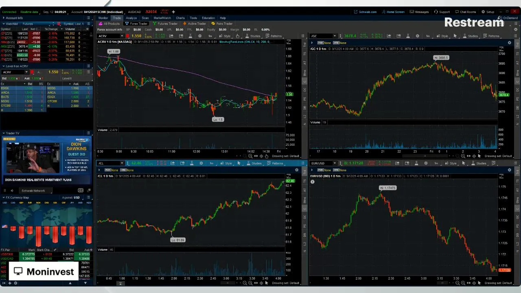
Task: Open the Schwab Network channel selector
Action: pos(35,190)
